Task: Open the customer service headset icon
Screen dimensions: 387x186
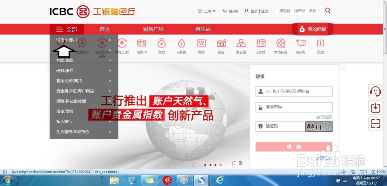Action: (375, 91)
